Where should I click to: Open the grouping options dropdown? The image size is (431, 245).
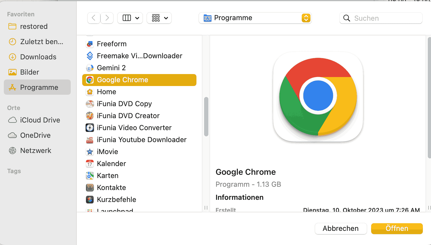coord(159,18)
